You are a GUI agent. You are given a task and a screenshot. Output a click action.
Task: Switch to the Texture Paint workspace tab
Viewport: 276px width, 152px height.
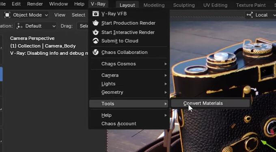tap(251, 5)
